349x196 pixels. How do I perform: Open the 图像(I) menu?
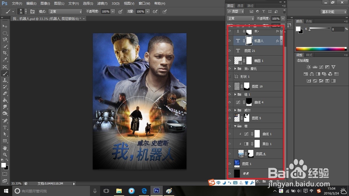click(45, 3)
